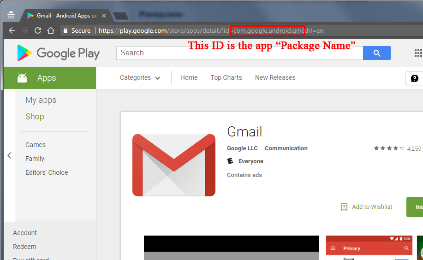Screen dimensions: 423x260
Task: Open the Google apps grid icon
Action: (418, 53)
